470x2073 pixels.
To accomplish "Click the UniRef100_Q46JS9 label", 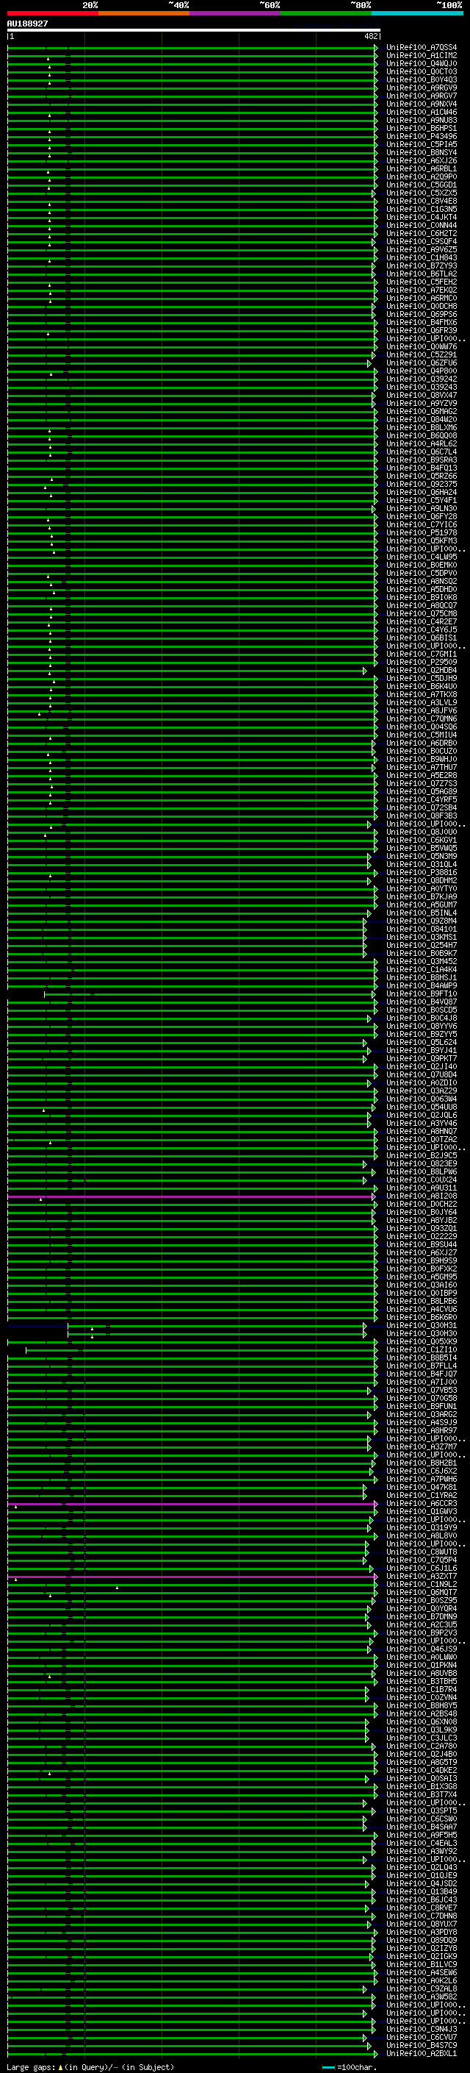I will coord(422,1649).
